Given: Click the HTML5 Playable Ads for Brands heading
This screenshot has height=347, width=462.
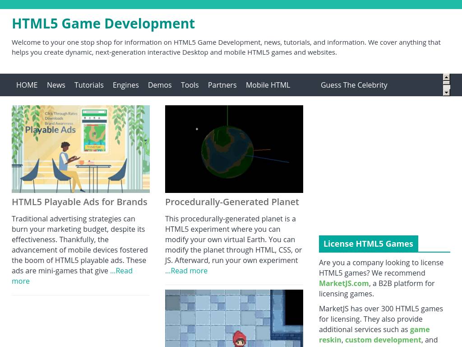Looking at the screenshot, I should point(79,202).
